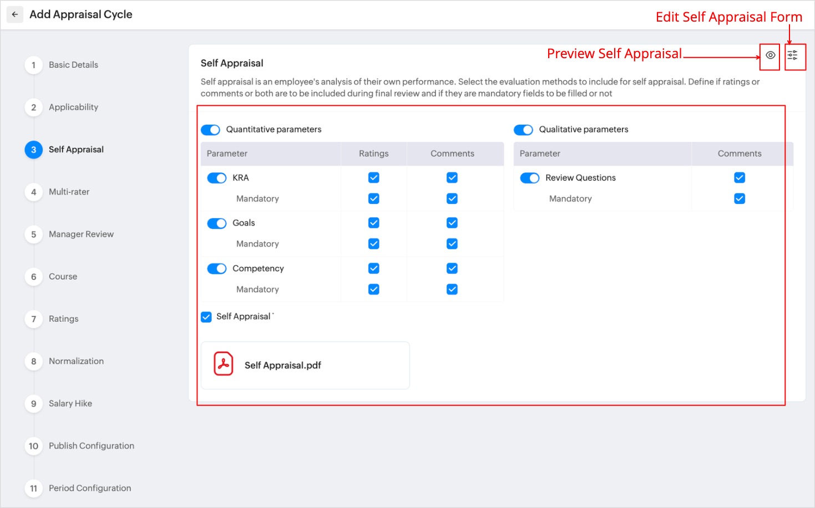Click the Self Appraisal section heading

pos(232,63)
